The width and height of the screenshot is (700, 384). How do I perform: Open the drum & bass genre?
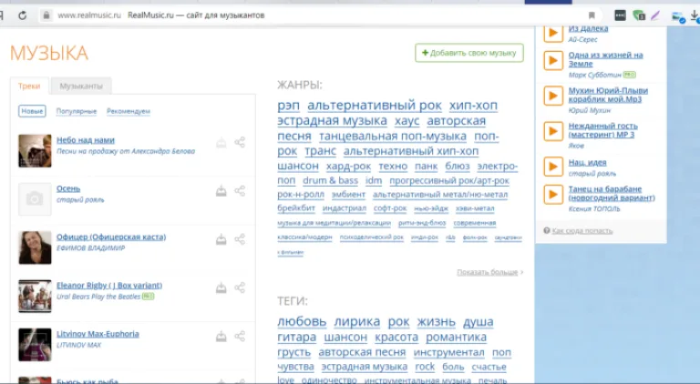pyautogui.click(x=330, y=180)
